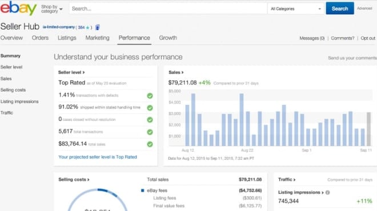
Task: Click the Total sales row label
Action: point(158,180)
